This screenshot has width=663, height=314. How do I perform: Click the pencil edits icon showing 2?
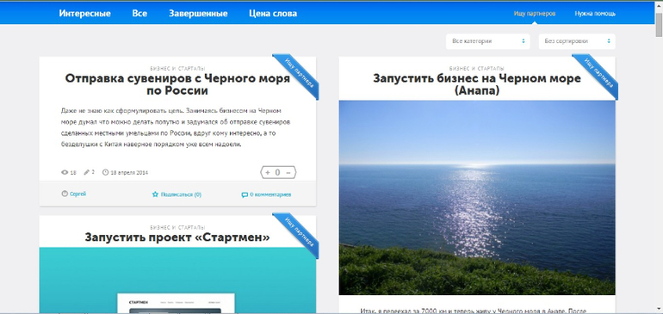click(x=87, y=172)
